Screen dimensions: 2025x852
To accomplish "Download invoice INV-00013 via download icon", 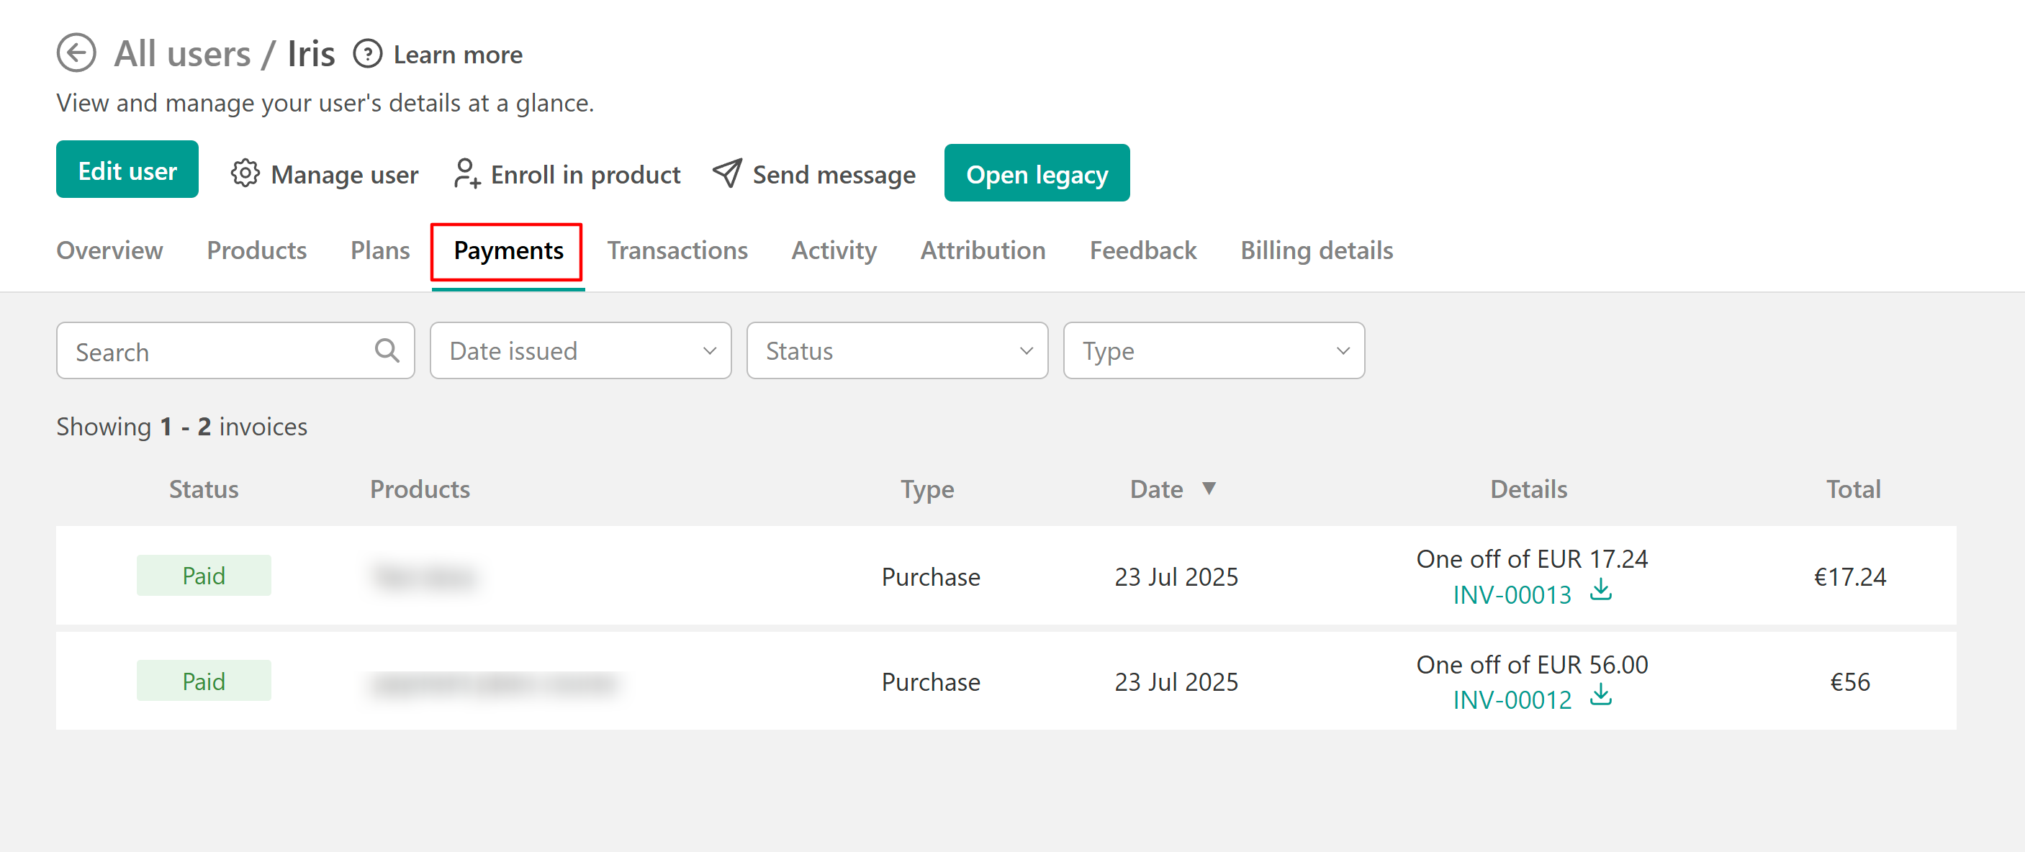I will (x=1600, y=590).
